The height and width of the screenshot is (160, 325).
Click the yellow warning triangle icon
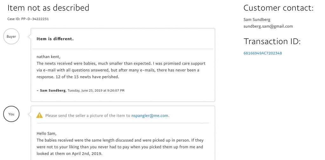(x=40, y=116)
